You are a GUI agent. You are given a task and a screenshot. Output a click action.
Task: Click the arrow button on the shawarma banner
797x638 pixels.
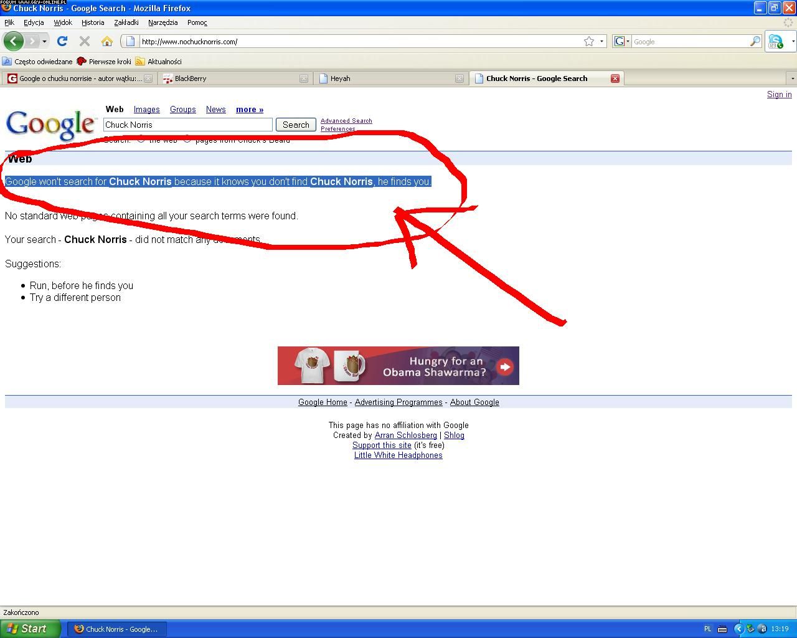tap(505, 366)
